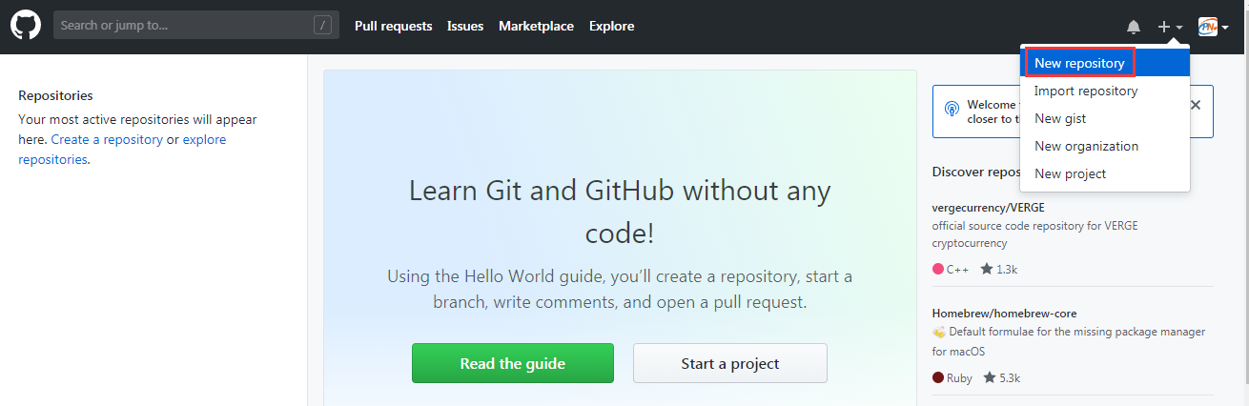Select New gist from the menu
This screenshot has height=406, width=1249.
[1105, 119]
